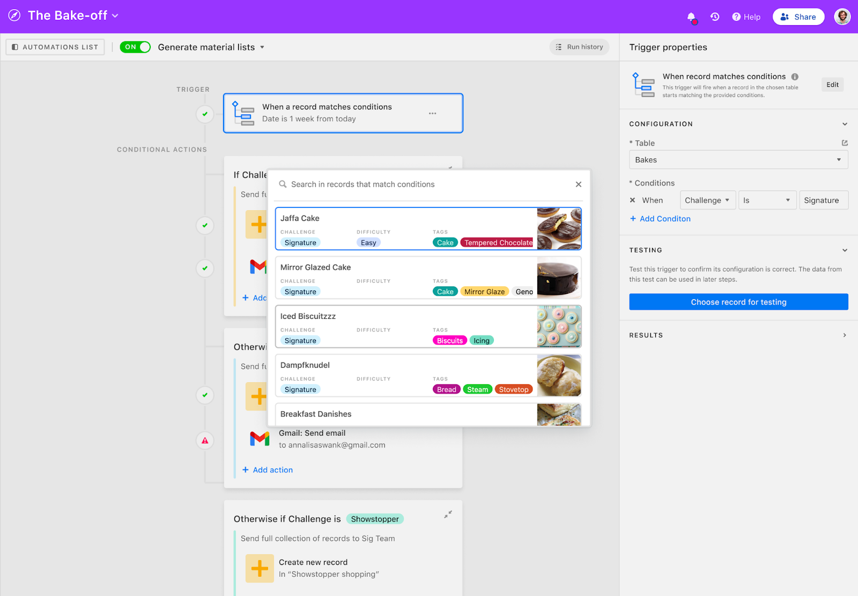
Task: Click the Stovetop tag
Action: pos(513,390)
